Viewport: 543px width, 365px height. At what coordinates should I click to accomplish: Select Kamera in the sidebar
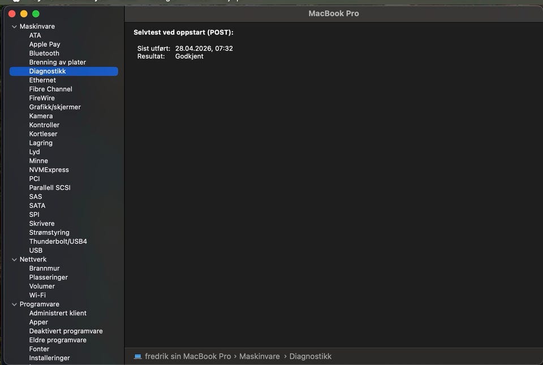[x=41, y=116]
